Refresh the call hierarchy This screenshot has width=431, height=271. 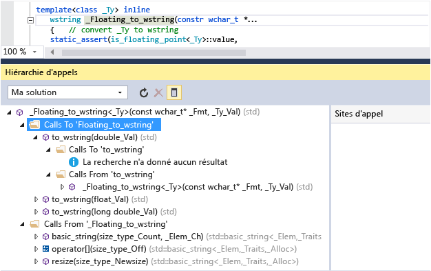point(144,93)
